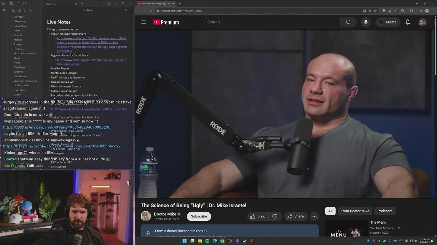
Task: Click auto-reveal current file icon in Obsidian
Action: point(30,11)
